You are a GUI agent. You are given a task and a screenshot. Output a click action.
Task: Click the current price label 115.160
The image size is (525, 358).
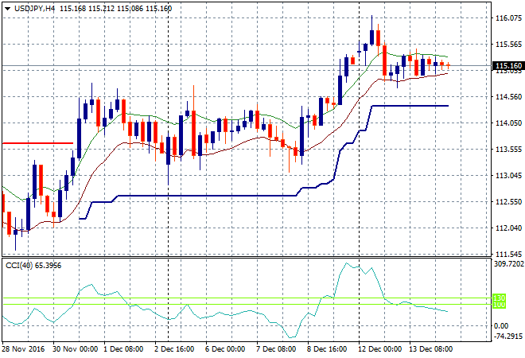(507, 66)
